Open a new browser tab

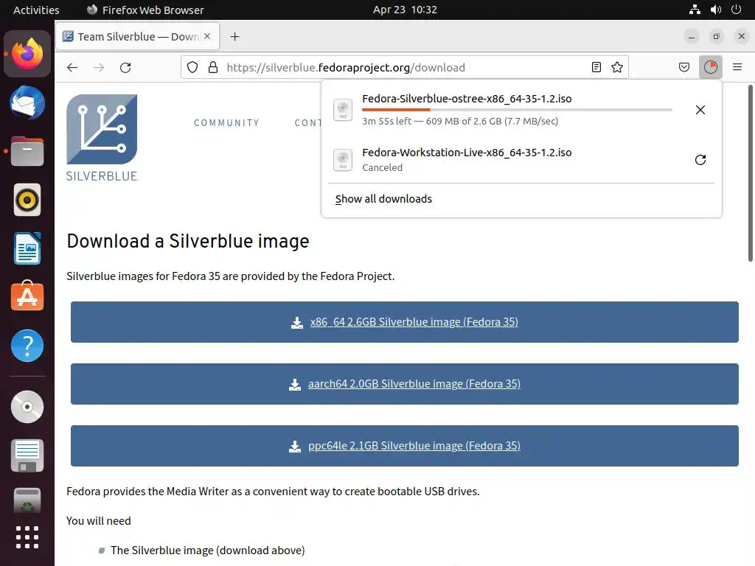pos(234,37)
